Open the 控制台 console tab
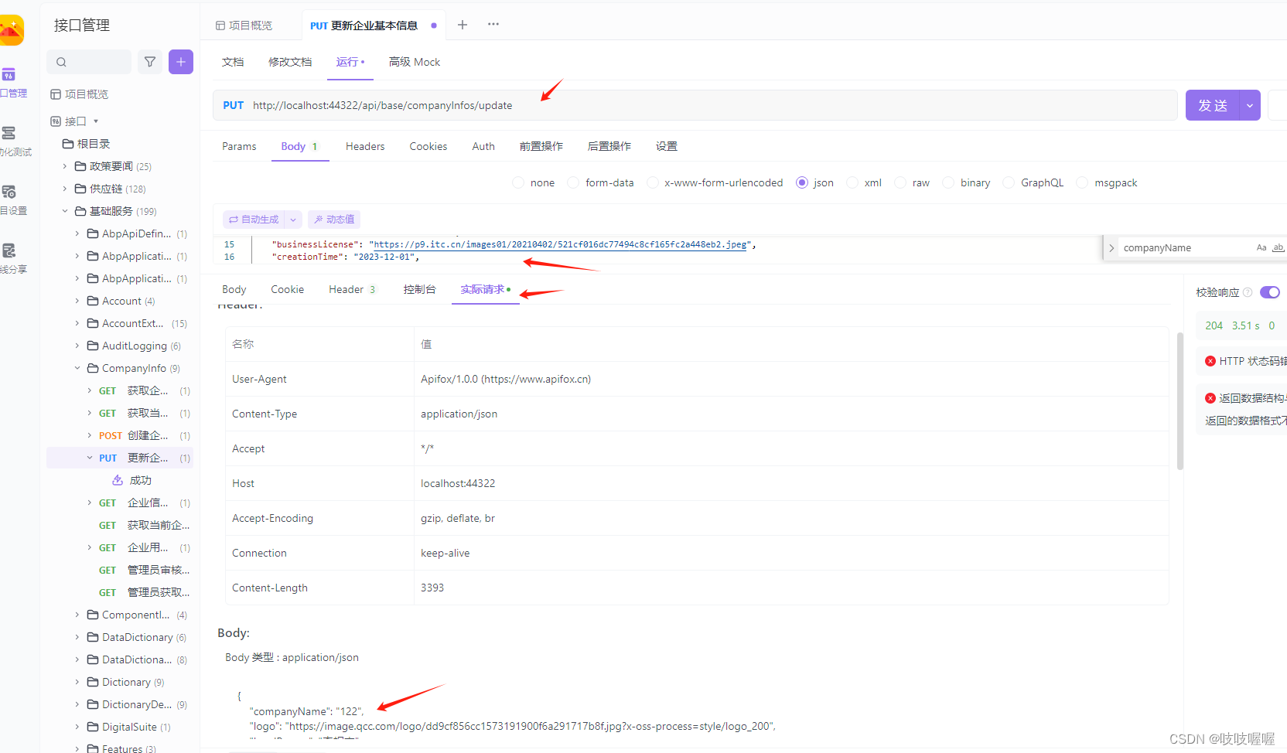The image size is (1287, 753). pos(419,289)
